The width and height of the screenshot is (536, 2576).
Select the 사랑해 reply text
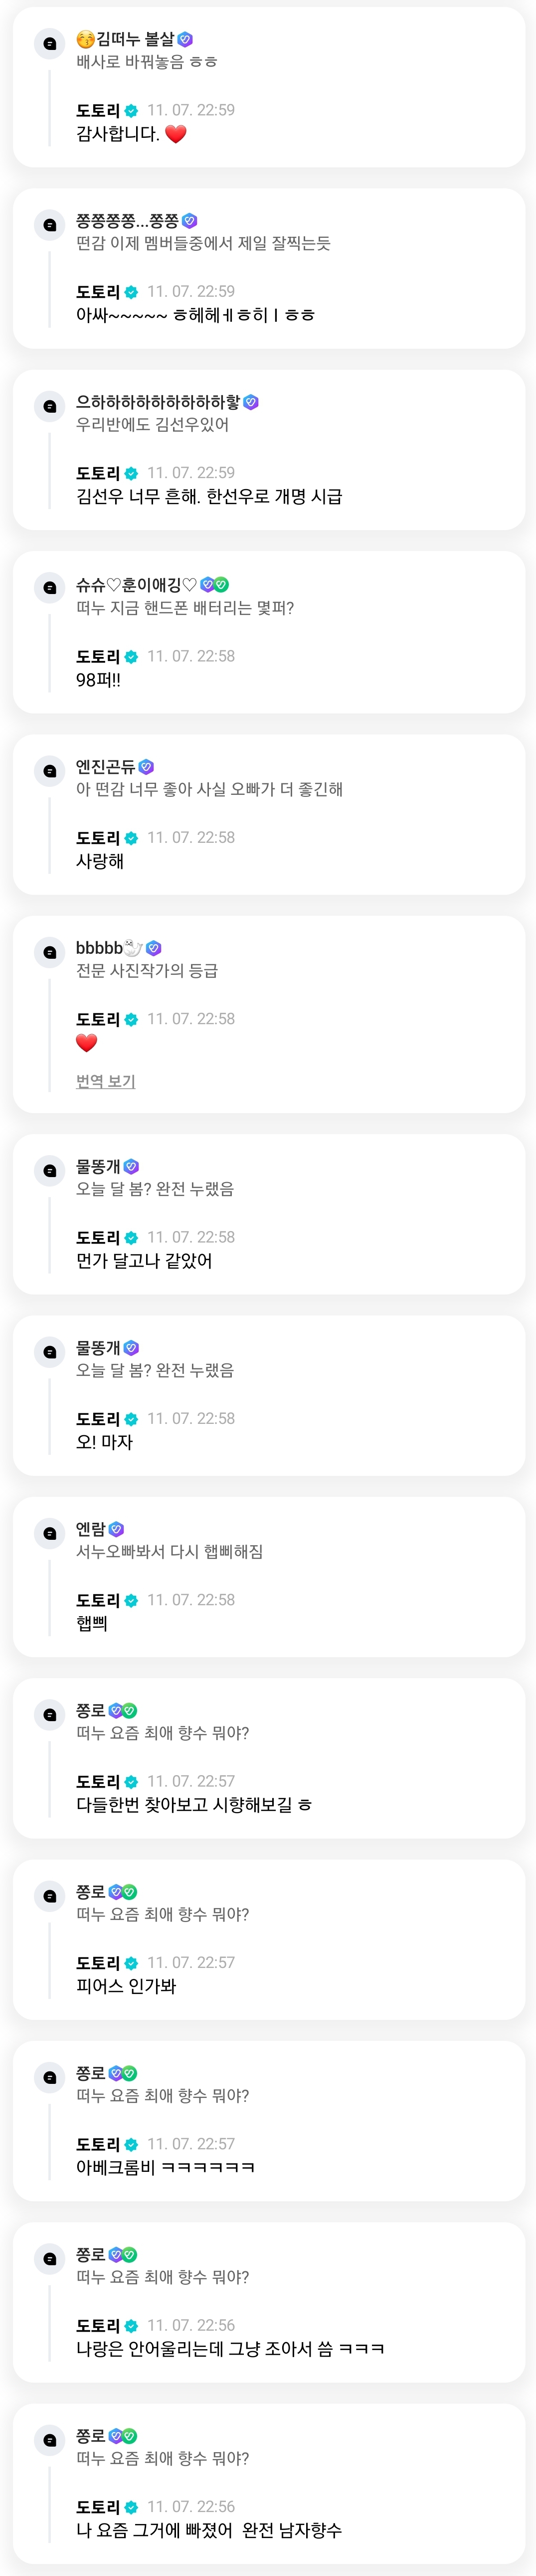(x=100, y=861)
